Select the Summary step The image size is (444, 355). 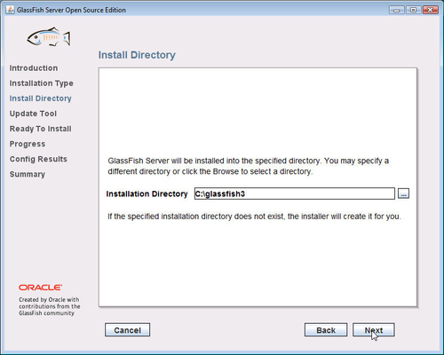28,174
